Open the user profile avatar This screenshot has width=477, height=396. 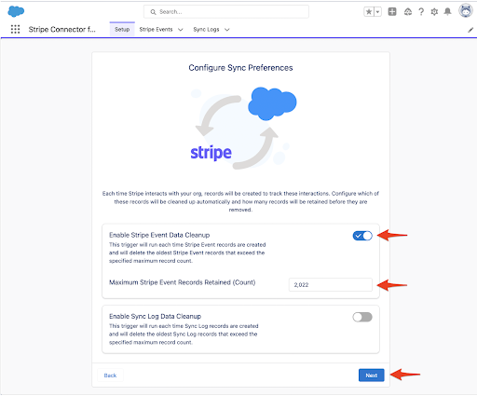(x=466, y=11)
